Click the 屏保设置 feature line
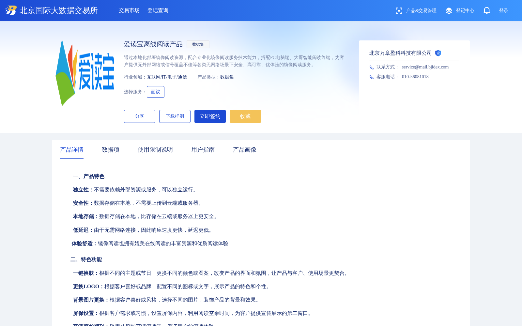This screenshot has width=522, height=326. click(193, 313)
